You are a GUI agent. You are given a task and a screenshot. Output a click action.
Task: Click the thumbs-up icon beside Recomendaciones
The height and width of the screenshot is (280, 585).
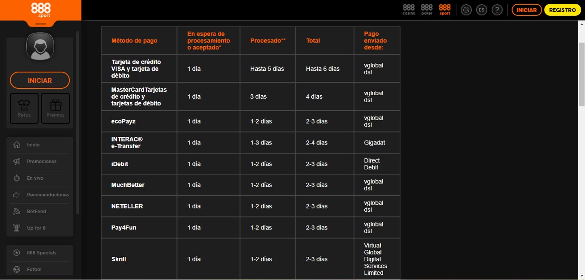17,195
